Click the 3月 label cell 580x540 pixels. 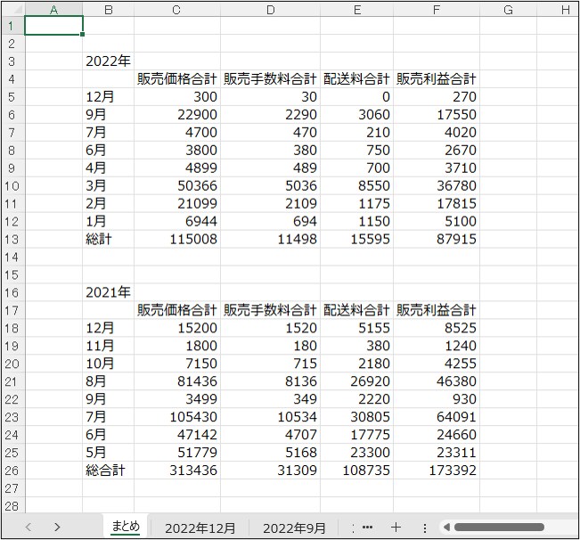pyautogui.click(x=109, y=185)
